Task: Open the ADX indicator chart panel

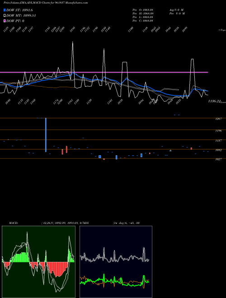Action: point(116,262)
